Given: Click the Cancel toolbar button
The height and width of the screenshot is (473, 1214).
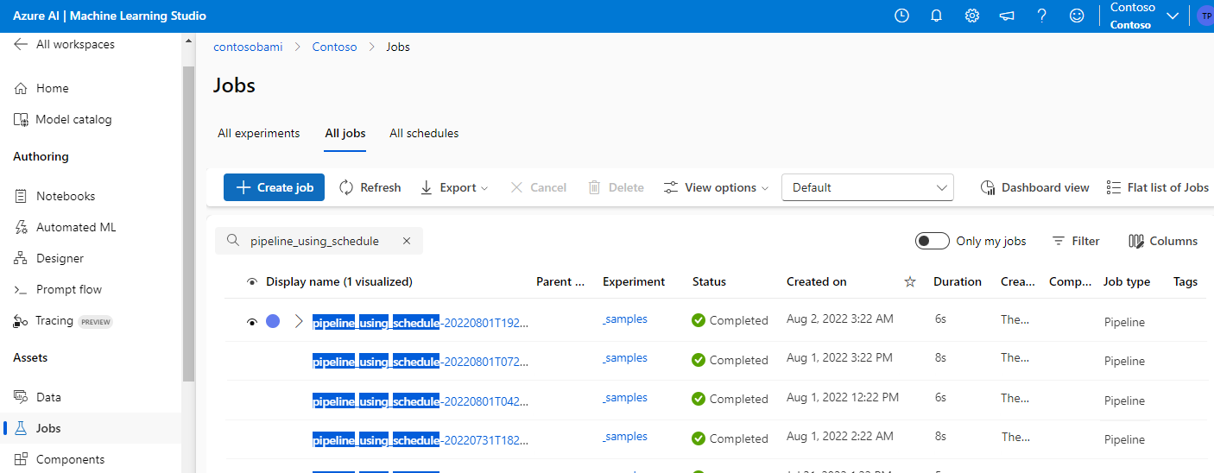Looking at the screenshot, I should [x=538, y=187].
